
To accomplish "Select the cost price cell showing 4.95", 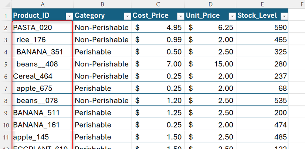I will click(x=158, y=28).
